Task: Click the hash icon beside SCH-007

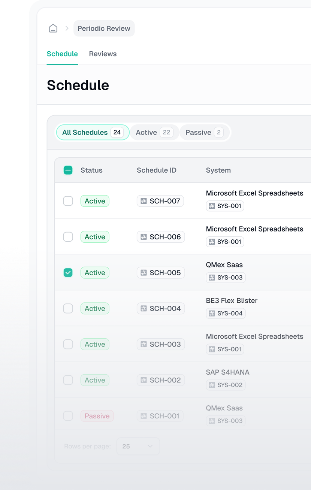Action: point(144,201)
